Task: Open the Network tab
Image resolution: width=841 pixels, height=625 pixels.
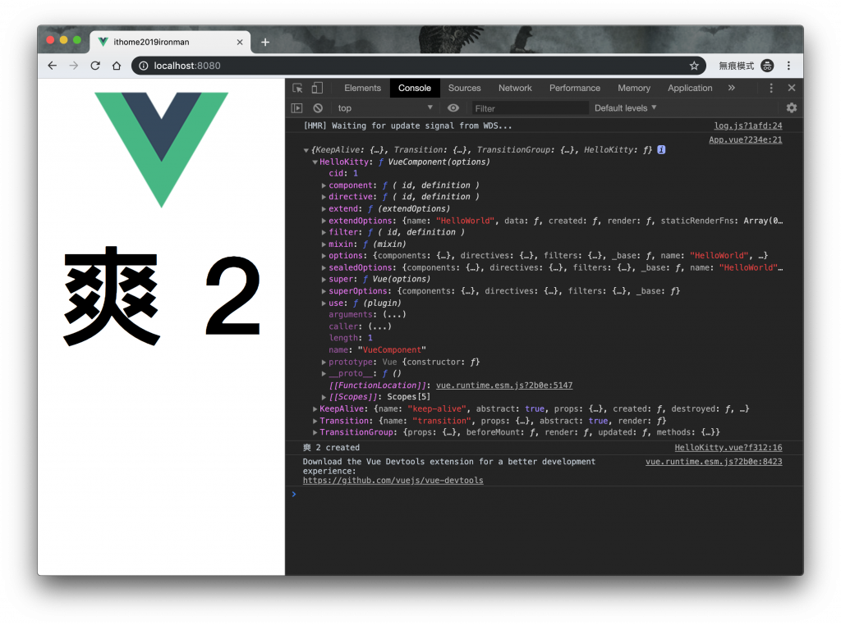Action: coord(515,88)
